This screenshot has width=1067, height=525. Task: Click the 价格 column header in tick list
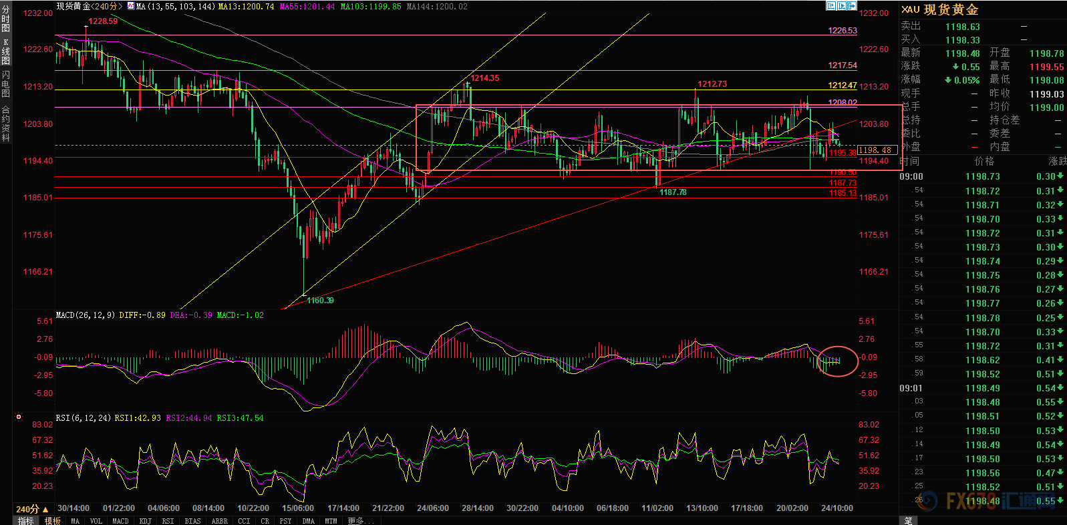[984, 161]
